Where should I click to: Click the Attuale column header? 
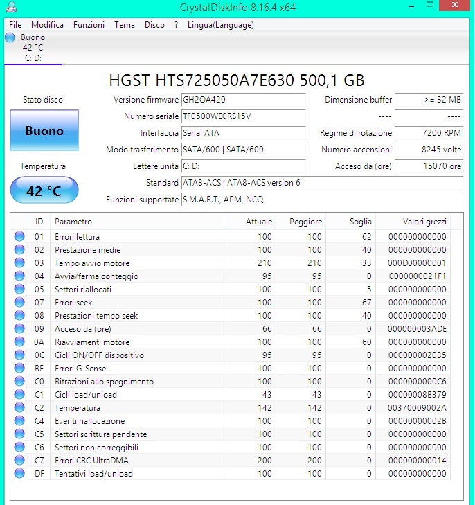(x=251, y=222)
